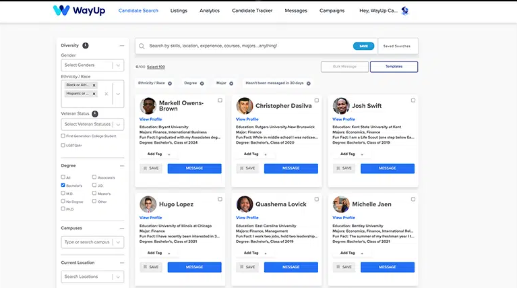Add a tag to Markell Owens-Brown
This screenshot has height=288, width=517.
(x=158, y=154)
